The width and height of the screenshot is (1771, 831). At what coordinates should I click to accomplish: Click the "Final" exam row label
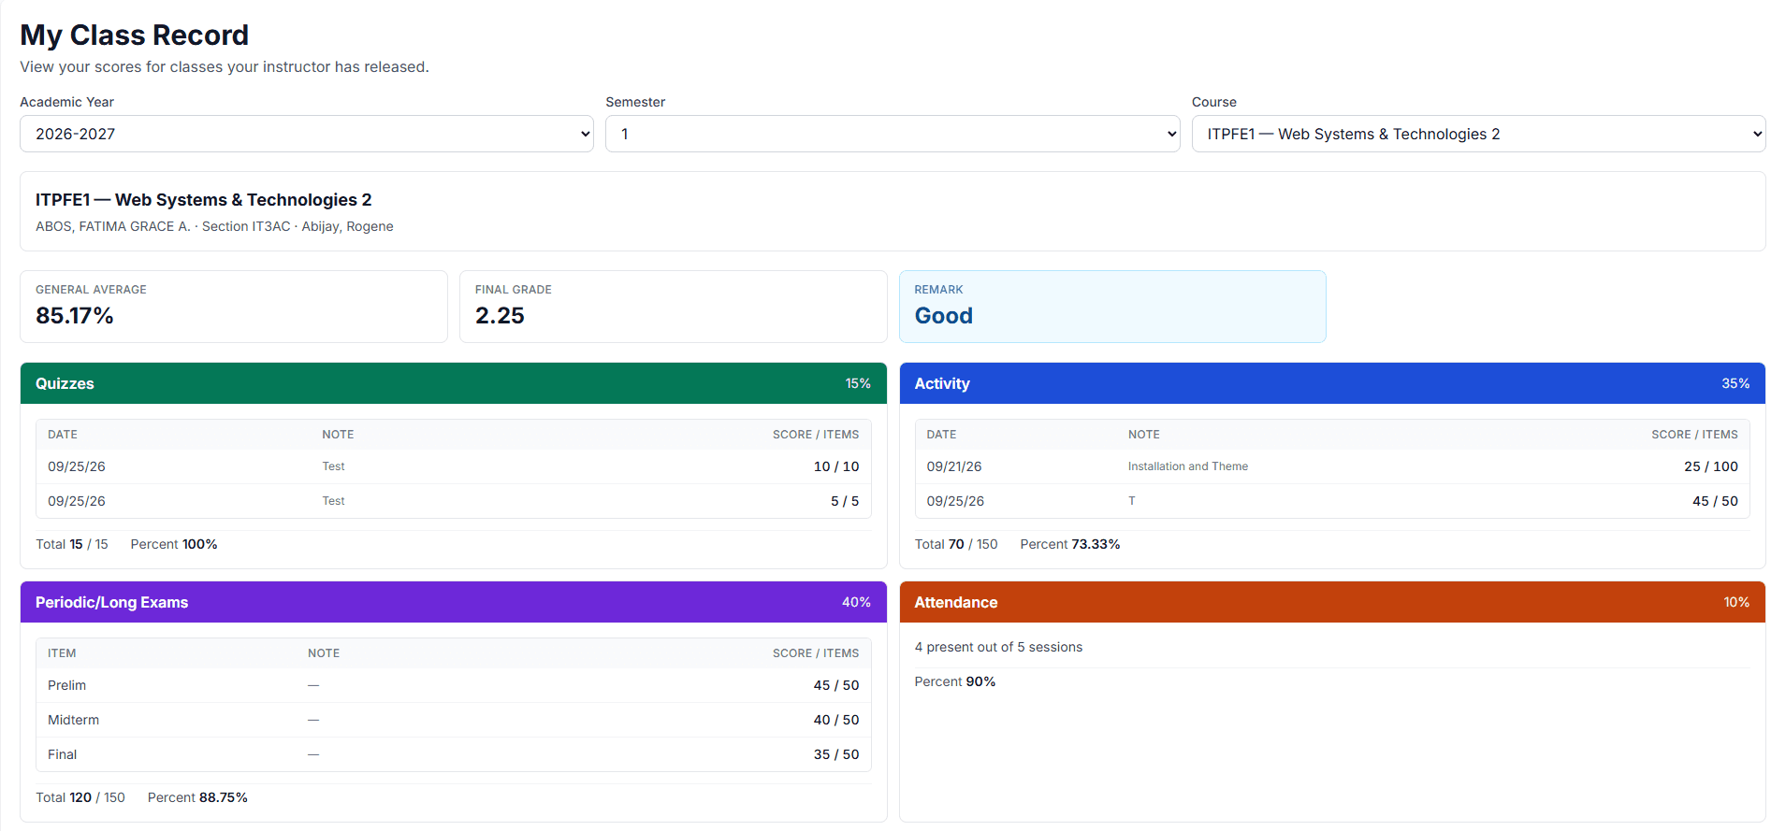tap(63, 754)
